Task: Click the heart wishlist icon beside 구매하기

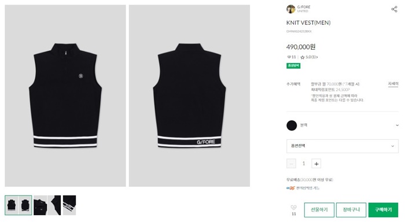Action: click(294, 208)
